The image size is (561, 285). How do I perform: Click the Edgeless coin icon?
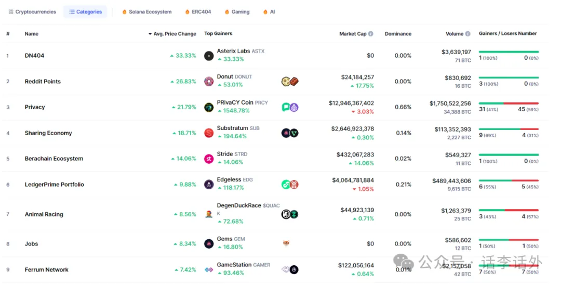point(209,185)
